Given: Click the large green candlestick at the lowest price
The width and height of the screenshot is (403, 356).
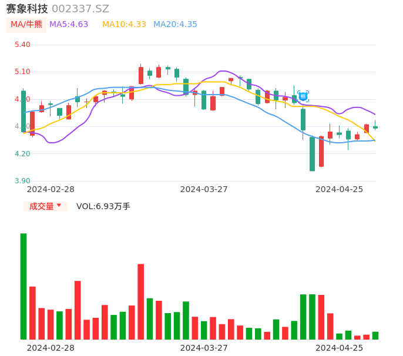Looking at the screenshot, I should pos(313,154).
